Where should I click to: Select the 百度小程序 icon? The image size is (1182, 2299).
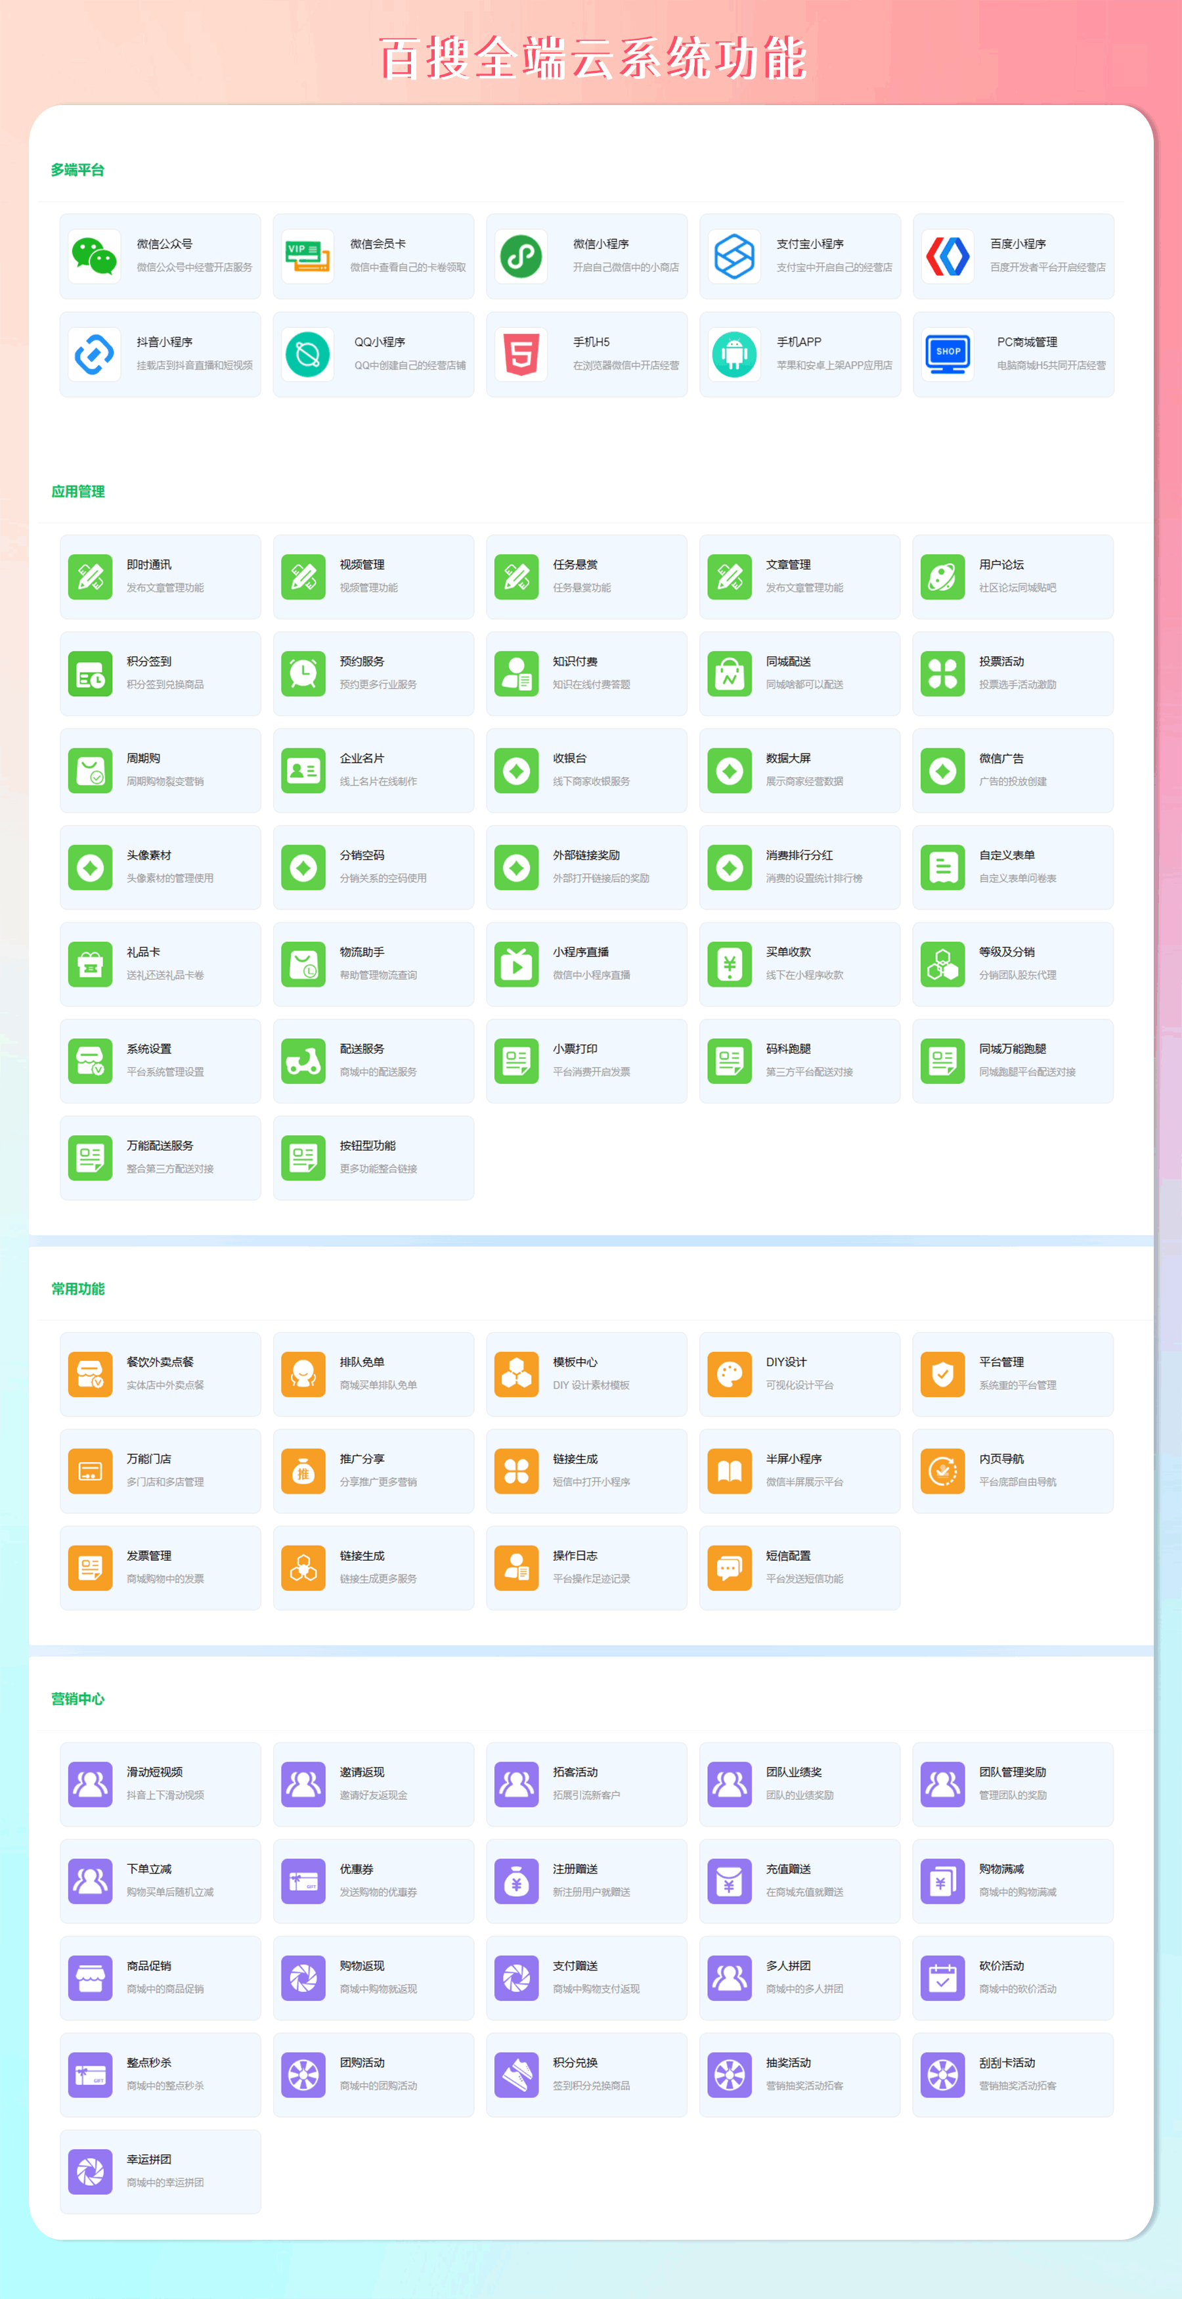pos(948,256)
